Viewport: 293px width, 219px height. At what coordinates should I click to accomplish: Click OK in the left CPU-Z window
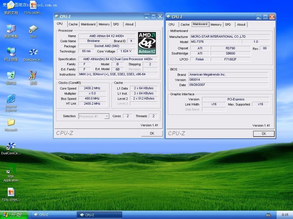152,133
